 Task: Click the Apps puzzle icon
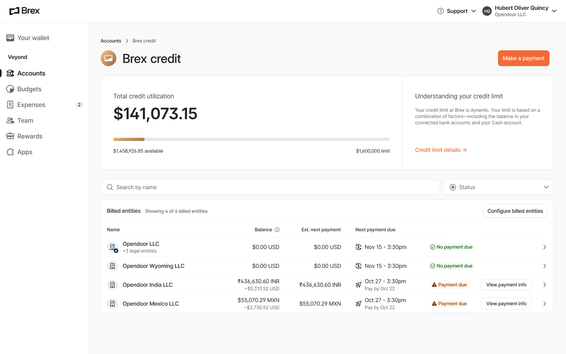point(10,152)
